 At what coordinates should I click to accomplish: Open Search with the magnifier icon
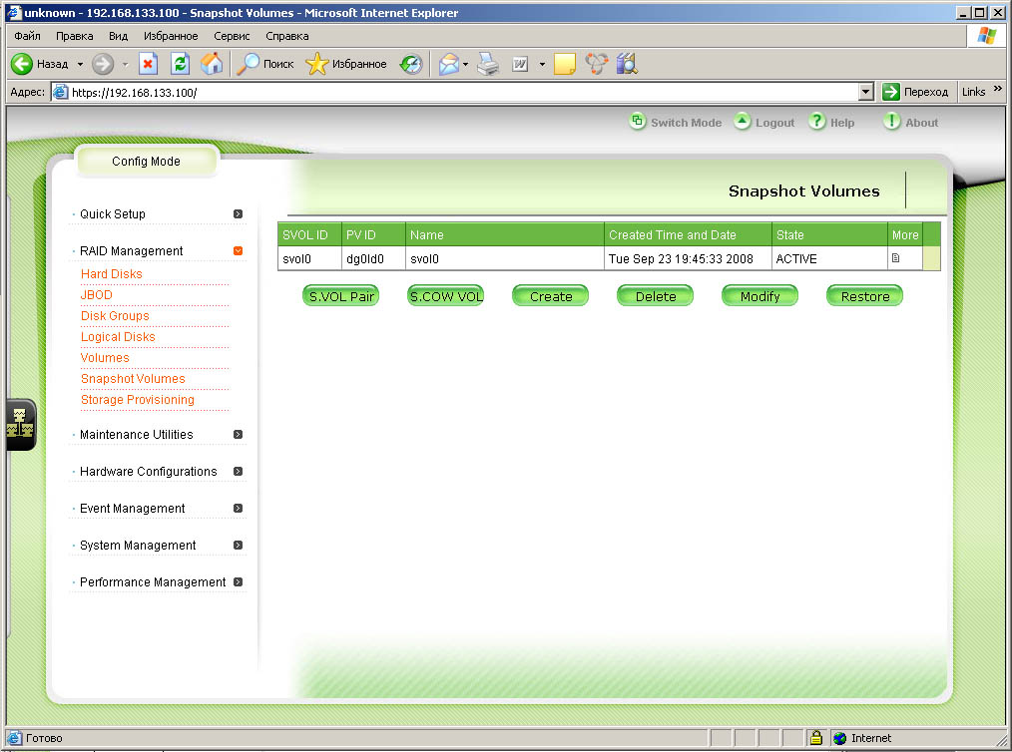point(248,64)
